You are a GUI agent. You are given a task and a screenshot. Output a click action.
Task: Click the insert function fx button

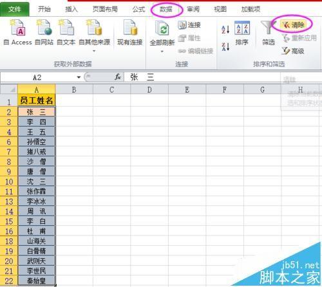click(x=118, y=77)
